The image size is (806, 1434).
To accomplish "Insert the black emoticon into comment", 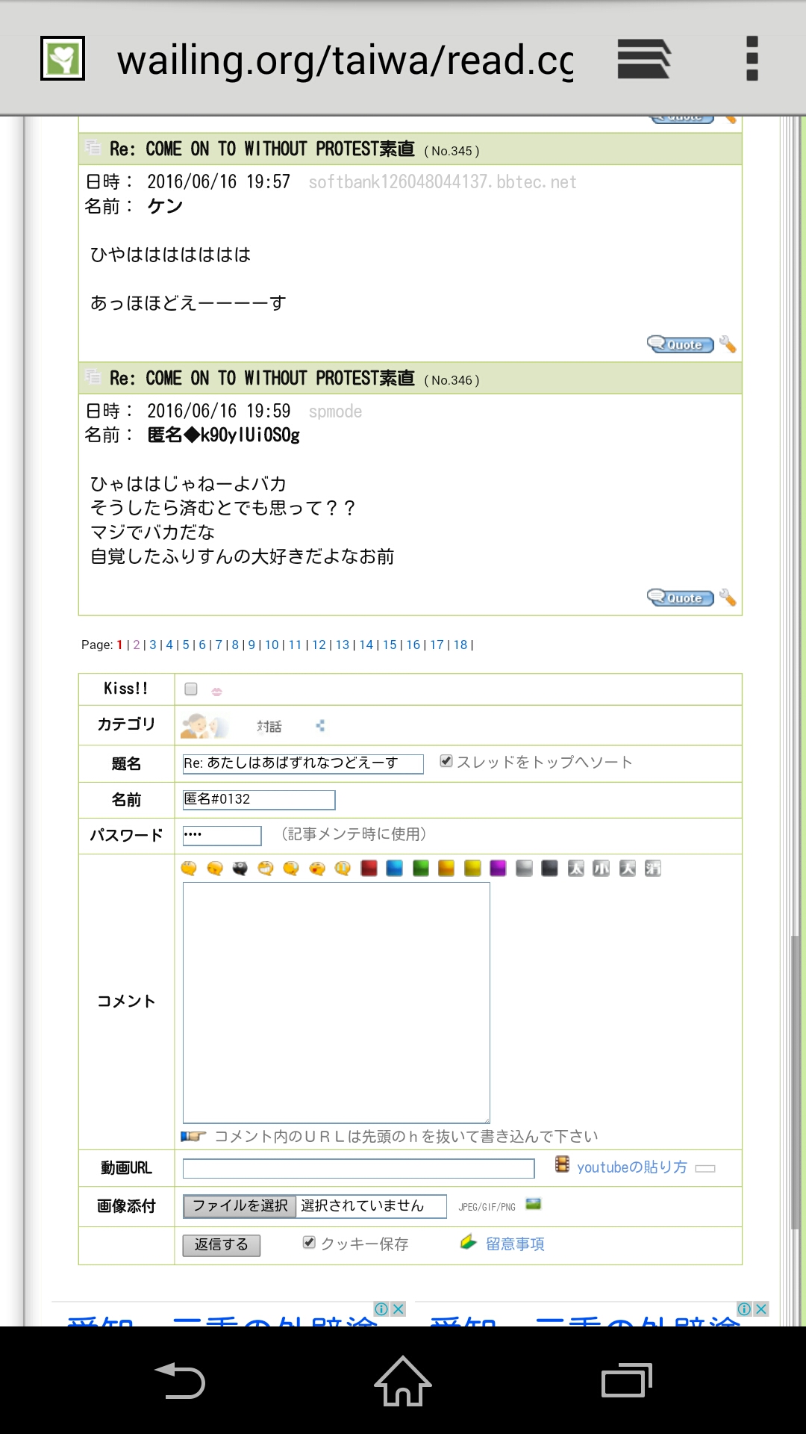I will [240, 868].
